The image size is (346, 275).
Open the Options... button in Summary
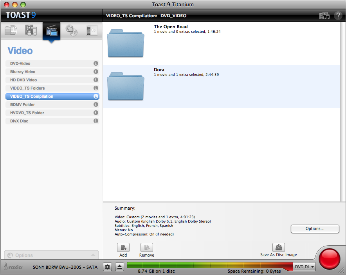click(315, 229)
